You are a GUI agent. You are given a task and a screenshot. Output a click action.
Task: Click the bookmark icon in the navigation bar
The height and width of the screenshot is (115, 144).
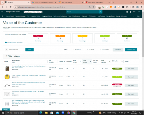[2, 16]
